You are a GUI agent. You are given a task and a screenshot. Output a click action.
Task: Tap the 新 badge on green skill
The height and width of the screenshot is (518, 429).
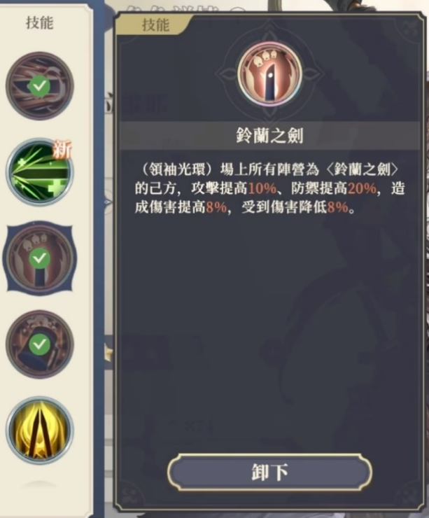click(x=62, y=149)
